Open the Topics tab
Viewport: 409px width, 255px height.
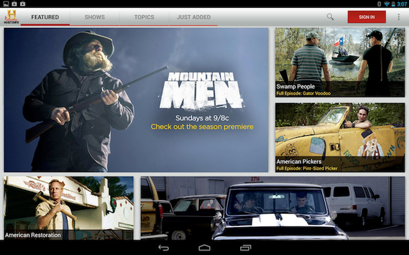(144, 17)
